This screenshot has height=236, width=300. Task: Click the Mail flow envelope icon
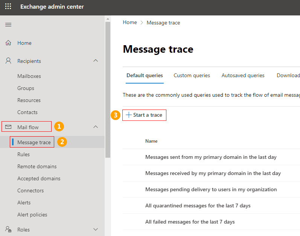coord(8,127)
